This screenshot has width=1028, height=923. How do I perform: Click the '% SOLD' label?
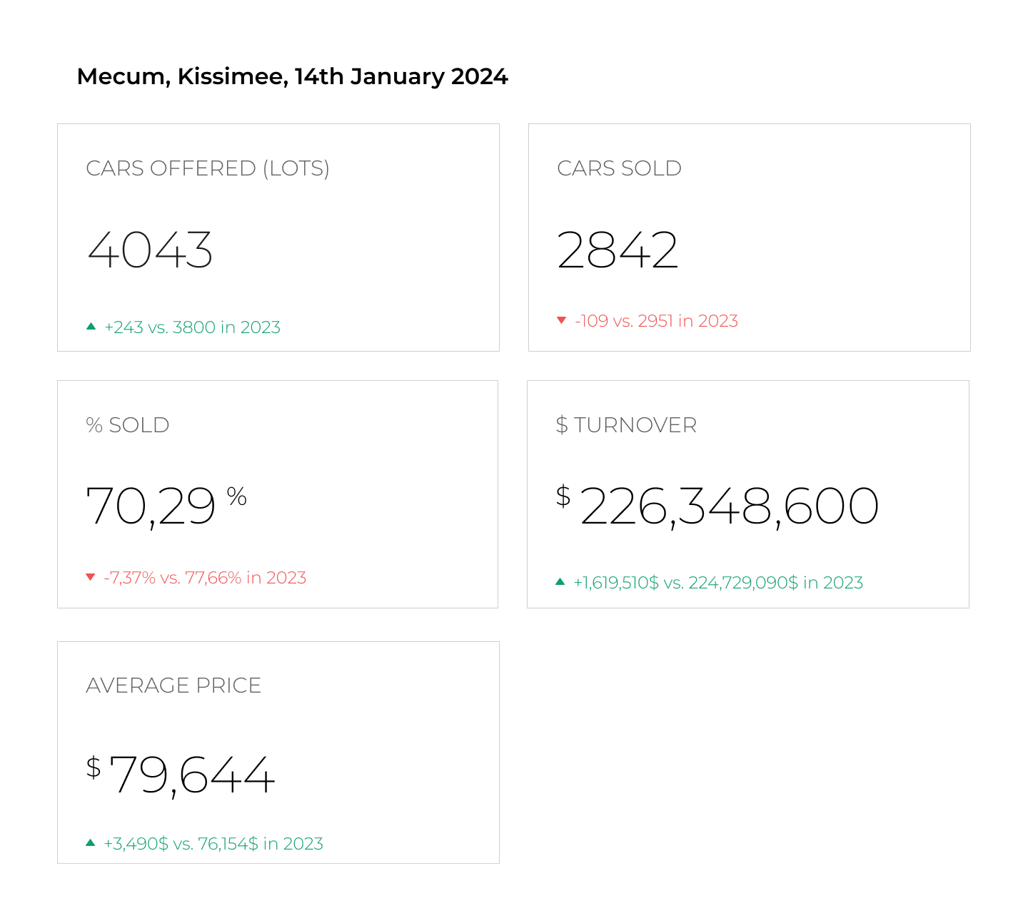128,425
